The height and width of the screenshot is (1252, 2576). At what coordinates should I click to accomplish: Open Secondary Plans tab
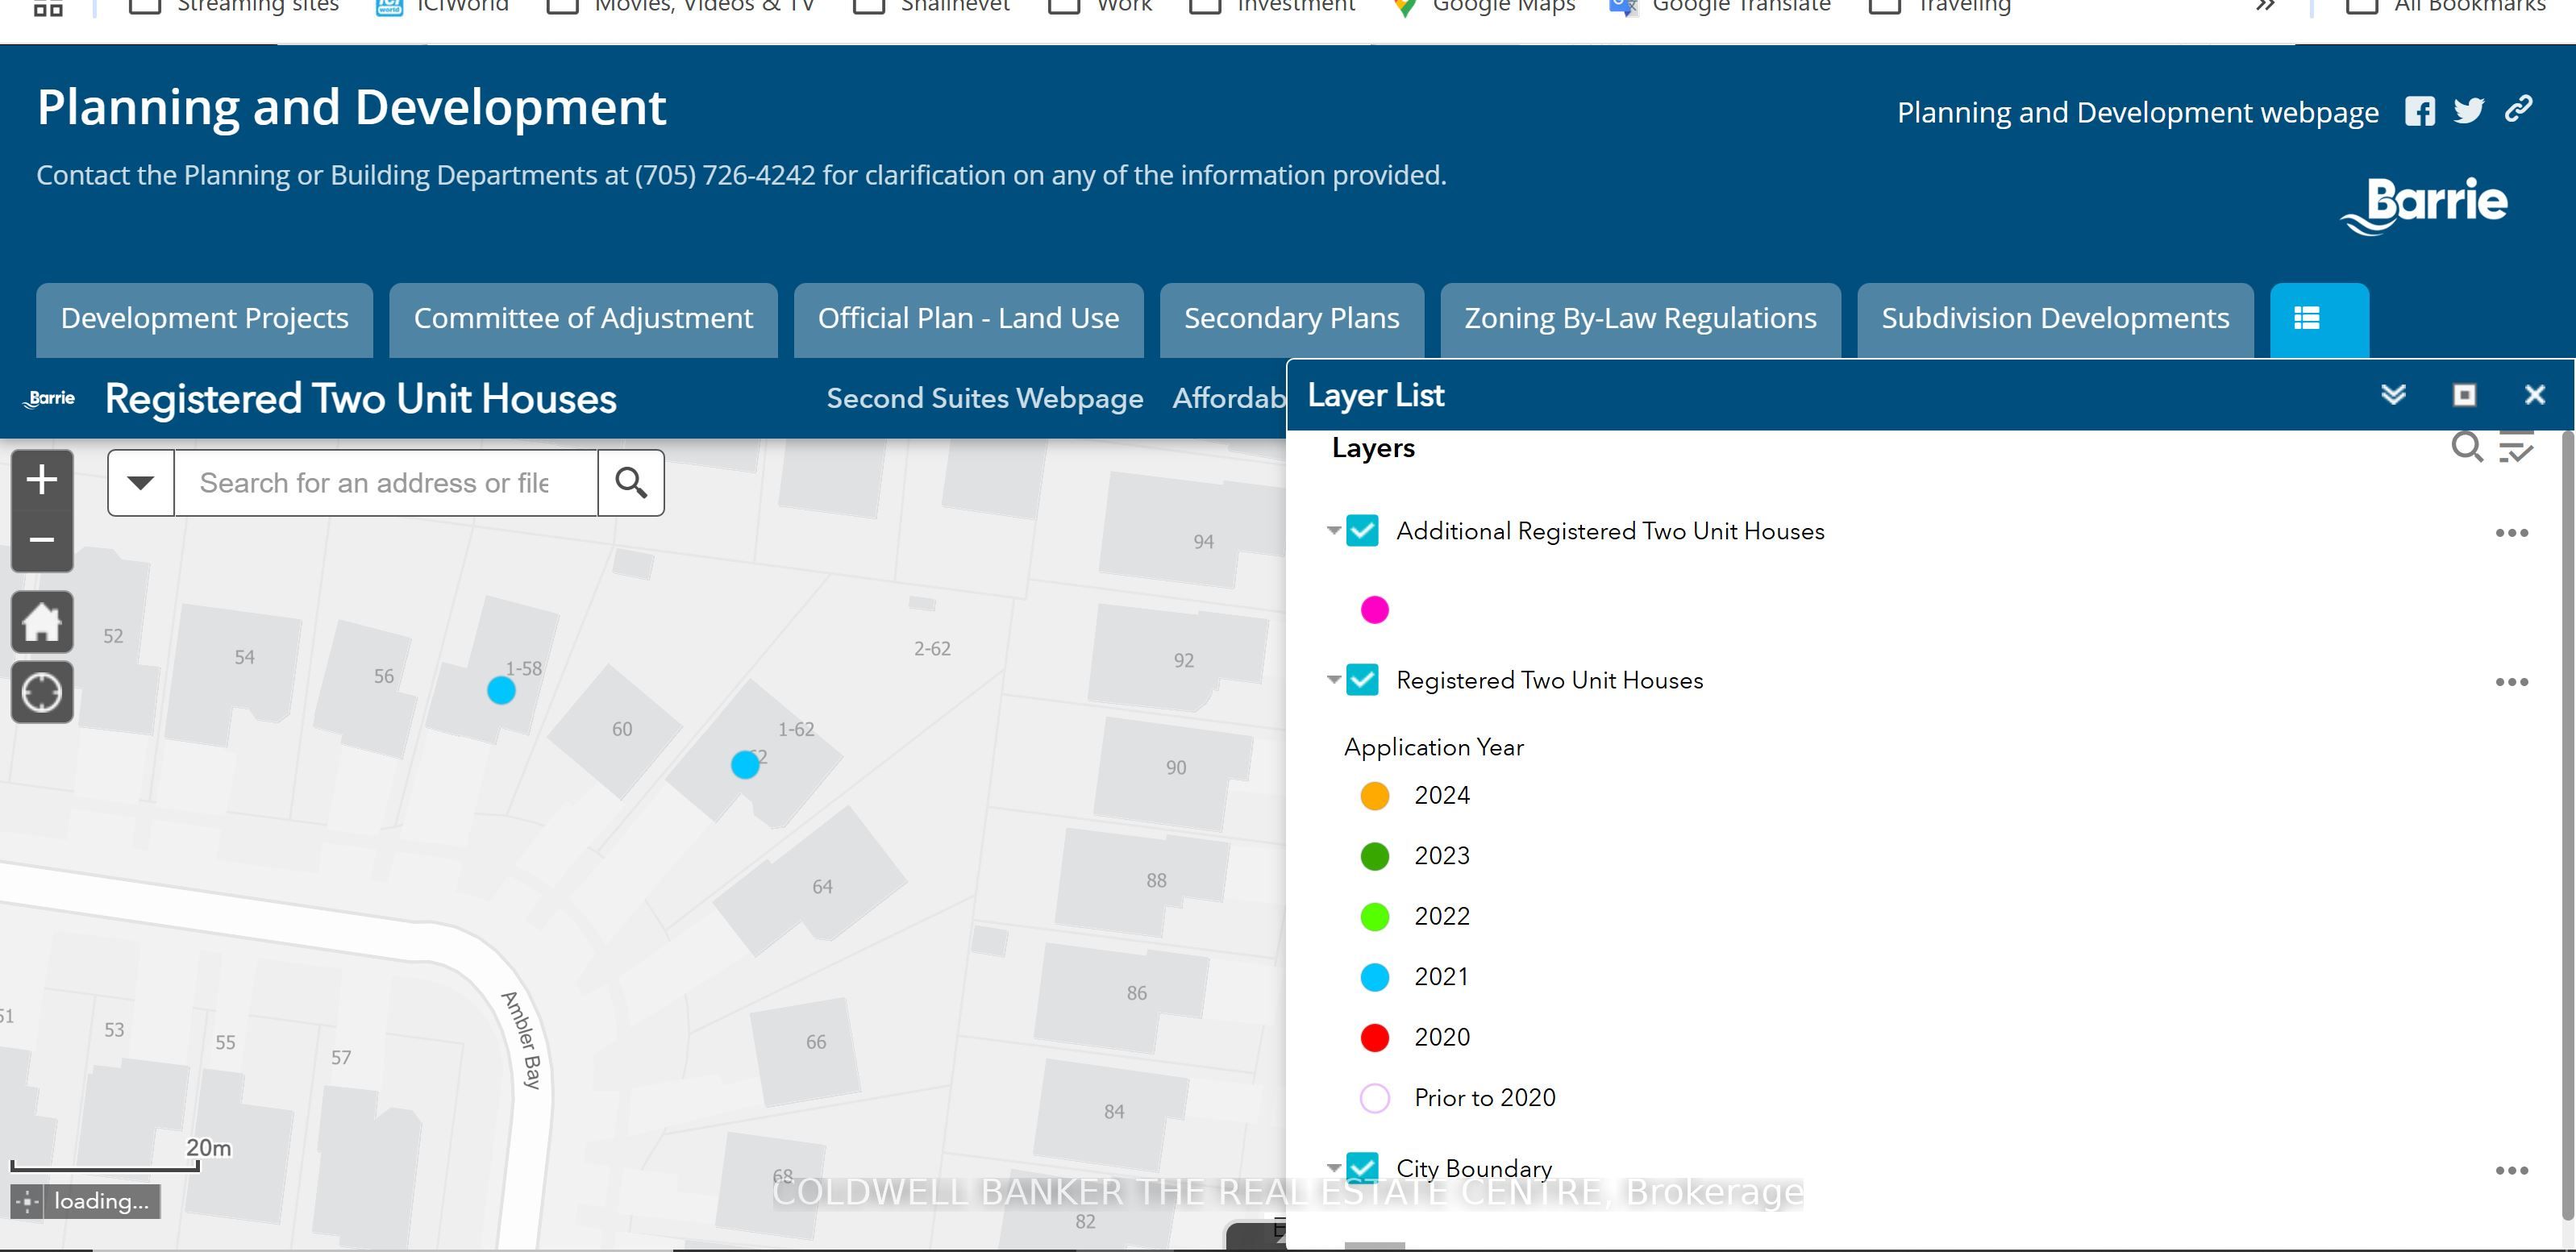click(x=1292, y=320)
